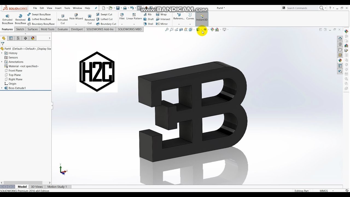
Task: Select the Wrap tool
Action: (x=161, y=15)
